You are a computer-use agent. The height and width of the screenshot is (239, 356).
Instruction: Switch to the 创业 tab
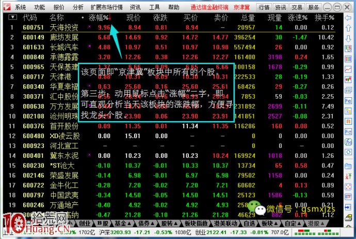[x=85, y=223]
